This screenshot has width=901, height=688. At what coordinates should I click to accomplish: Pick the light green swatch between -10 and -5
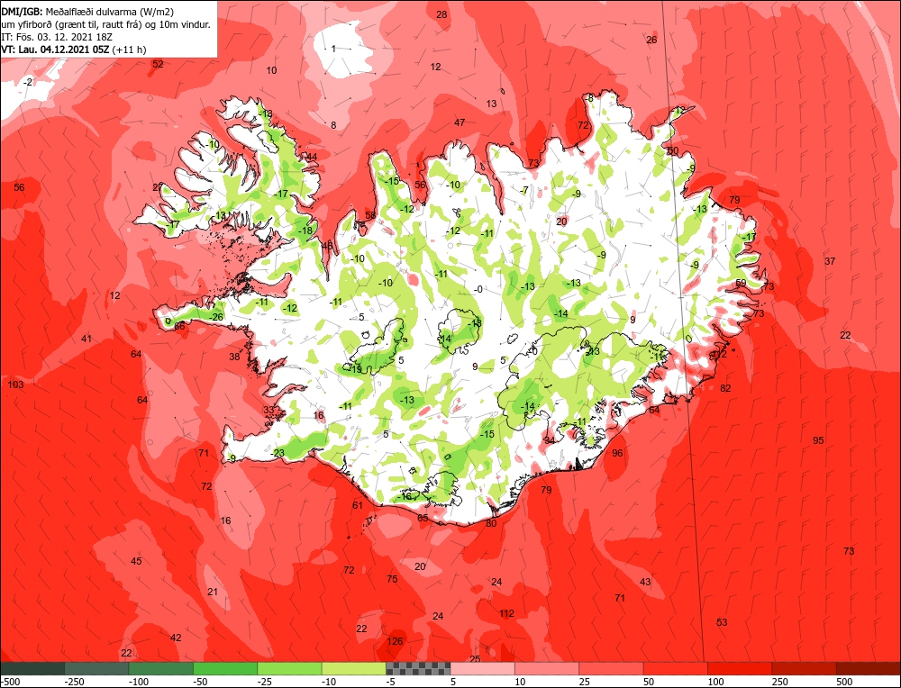[354, 668]
